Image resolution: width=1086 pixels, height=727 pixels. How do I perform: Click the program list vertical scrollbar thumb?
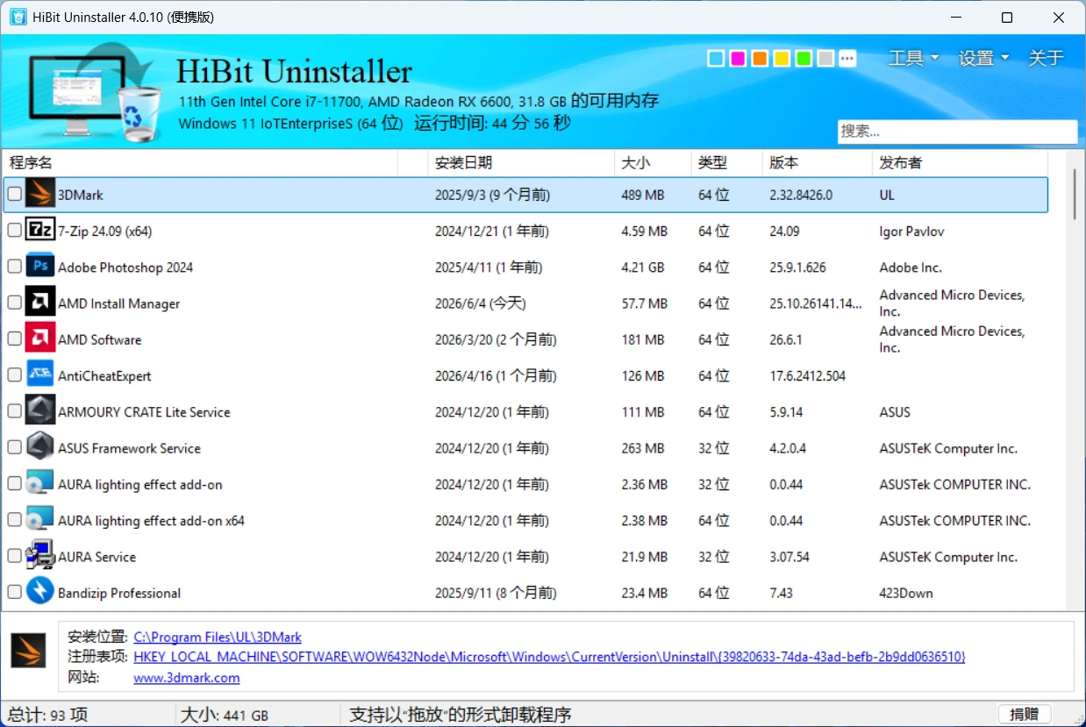[x=1075, y=194]
